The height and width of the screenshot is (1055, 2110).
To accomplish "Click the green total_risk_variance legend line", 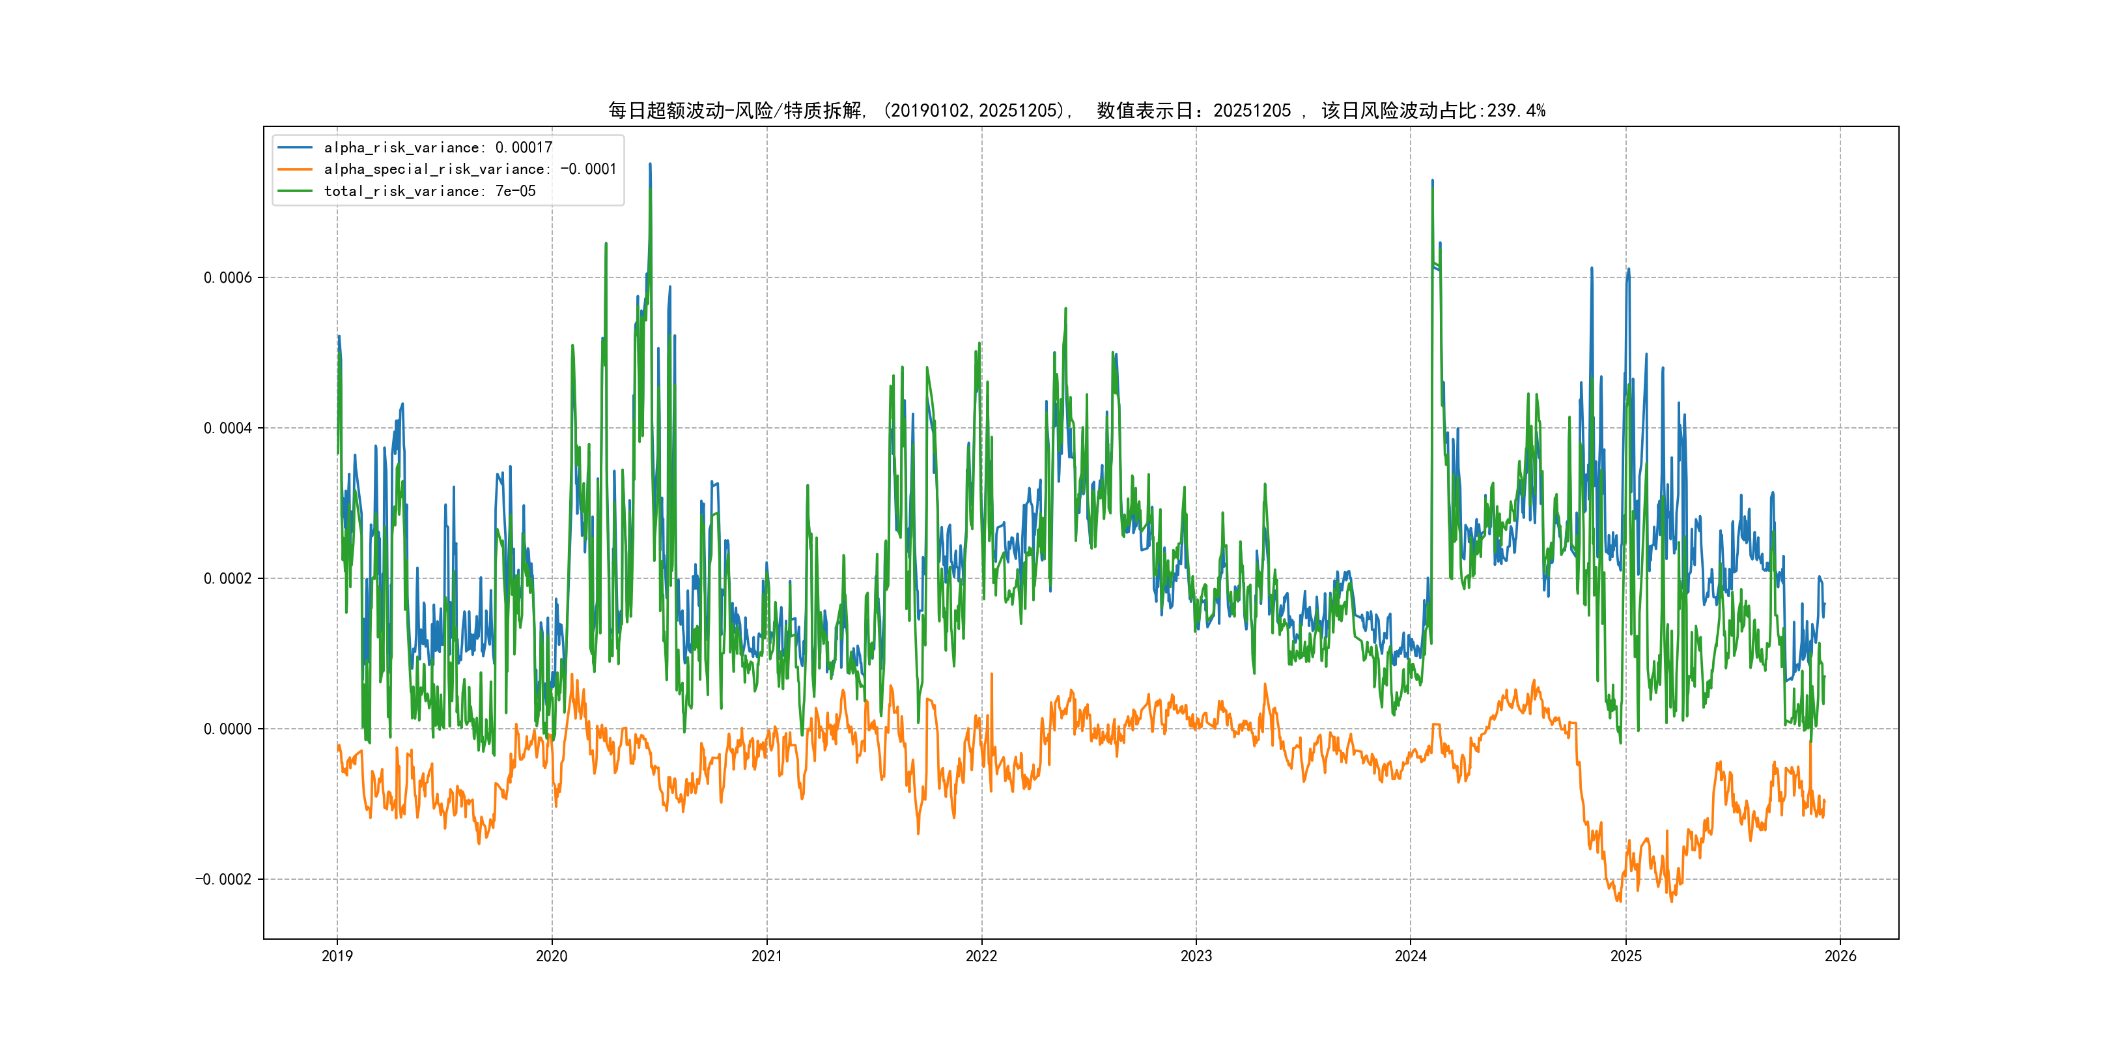I will click(x=295, y=191).
